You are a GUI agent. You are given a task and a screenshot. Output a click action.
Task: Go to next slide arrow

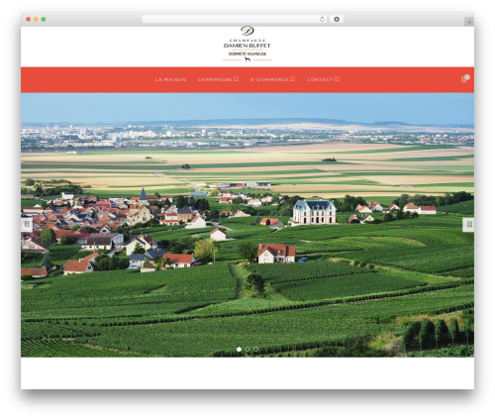click(x=468, y=225)
